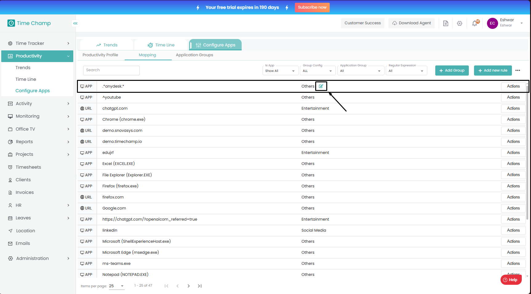The height and width of the screenshot is (294, 531).
Task: Open settings gear icon in header
Action: pyautogui.click(x=460, y=23)
